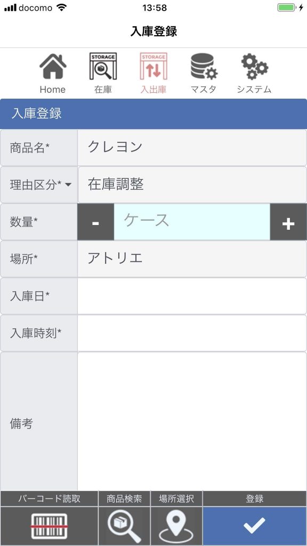The width and height of the screenshot is (307, 546).
Task: Focus the ケース quantity input field
Action: pyautogui.click(x=192, y=223)
